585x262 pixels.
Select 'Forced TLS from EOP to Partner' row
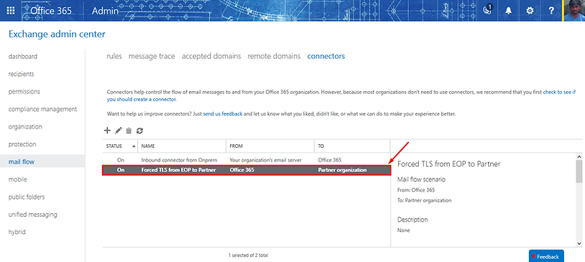click(247, 170)
